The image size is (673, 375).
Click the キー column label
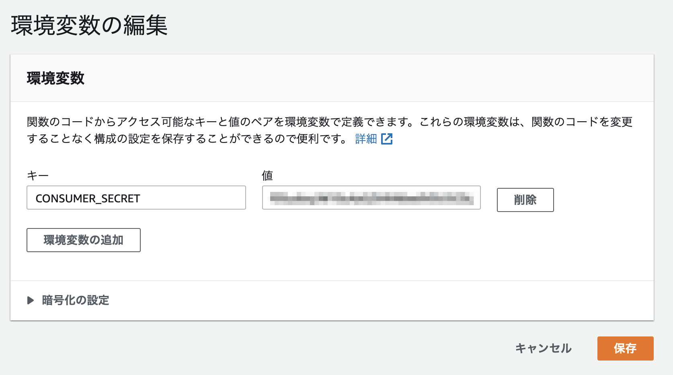coord(38,175)
